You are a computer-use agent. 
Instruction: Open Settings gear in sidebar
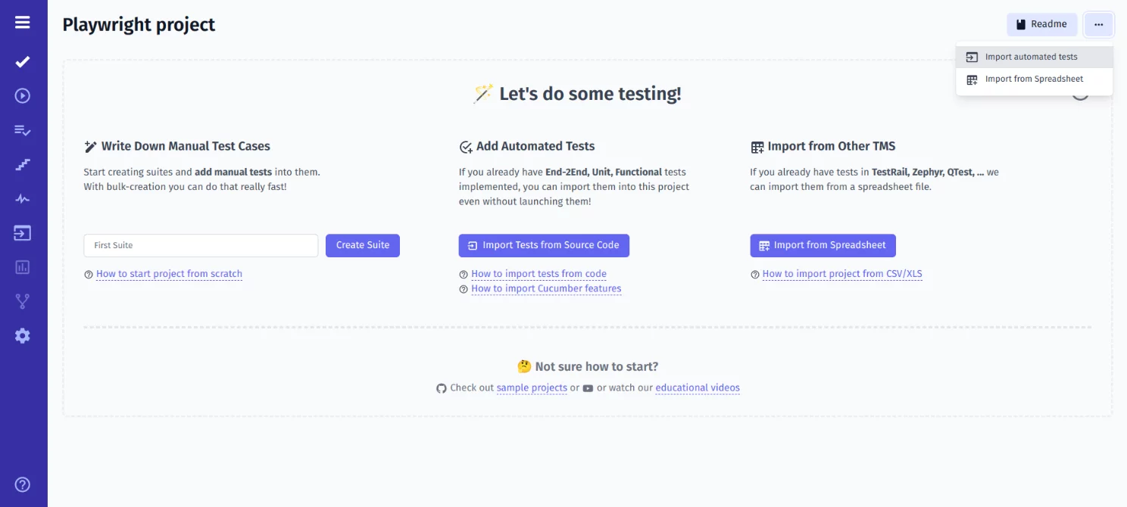pos(23,336)
